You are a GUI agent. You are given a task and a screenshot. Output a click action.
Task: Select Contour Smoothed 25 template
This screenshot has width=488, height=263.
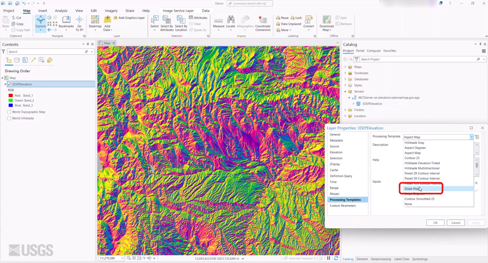[438, 199]
